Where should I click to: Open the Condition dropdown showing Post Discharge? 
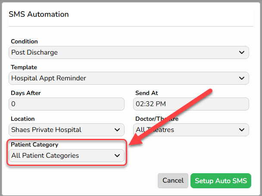[129, 52]
